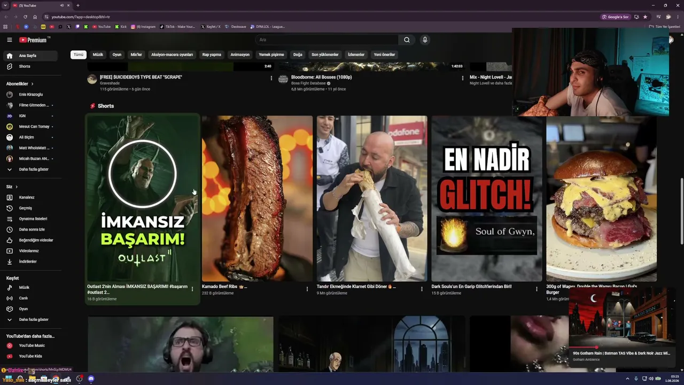Open the Discord icon in the taskbar
The width and height of the screenshot is (684, 385).
pyautogui.click(x=91, y=379)
